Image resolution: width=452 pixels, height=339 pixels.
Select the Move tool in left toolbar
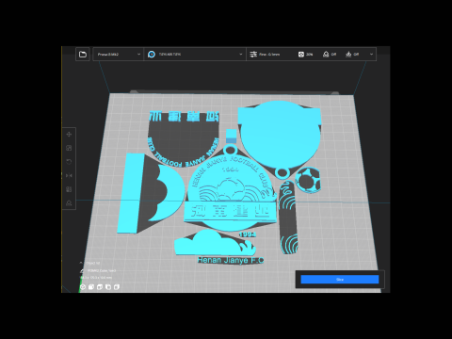pos(69,135)
